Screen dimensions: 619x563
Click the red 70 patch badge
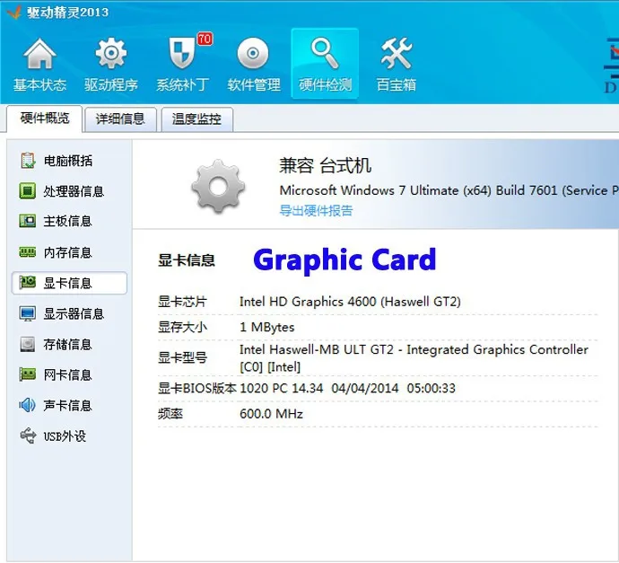click(205, 39)
